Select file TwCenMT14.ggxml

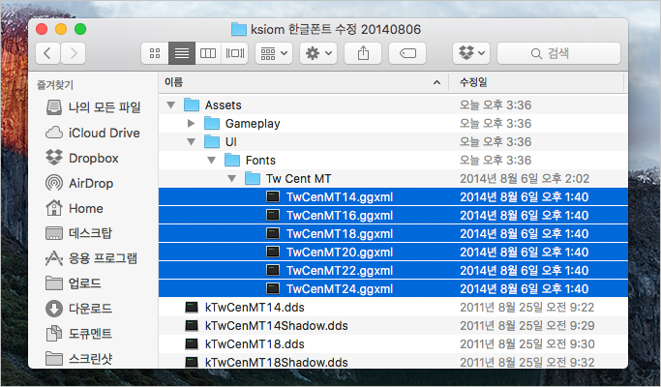393,196
